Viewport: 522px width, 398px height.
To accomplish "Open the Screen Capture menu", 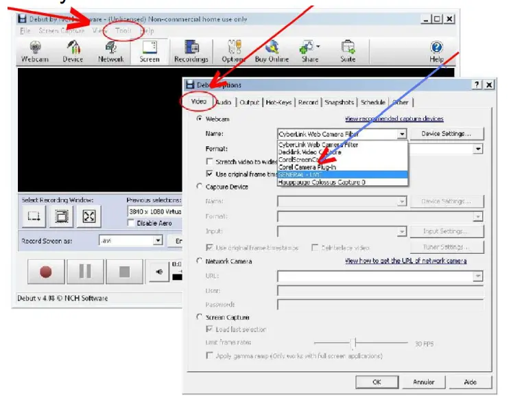I will tap(62, 31).
